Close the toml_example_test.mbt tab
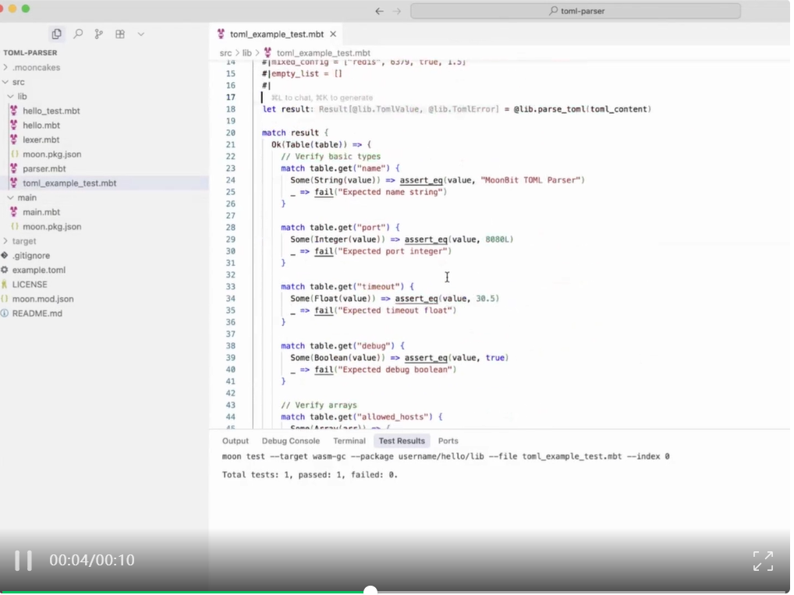This screenshot has width=794, height=595. click(x=333, y=34)
